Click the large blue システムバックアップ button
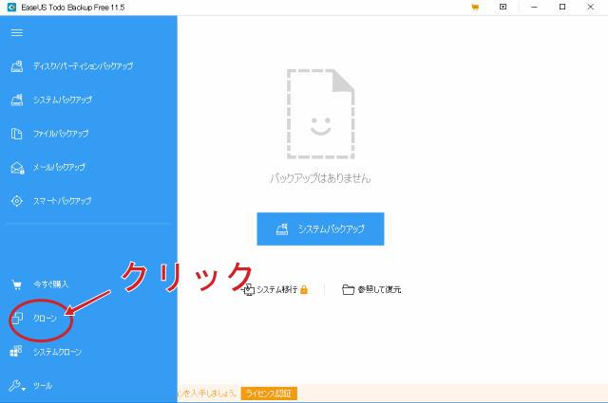 [x=320, y=229]
